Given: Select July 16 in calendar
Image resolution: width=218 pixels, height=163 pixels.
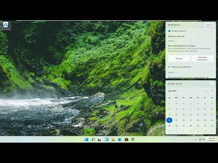Looking at the screenshot, I should click(205, 115).
